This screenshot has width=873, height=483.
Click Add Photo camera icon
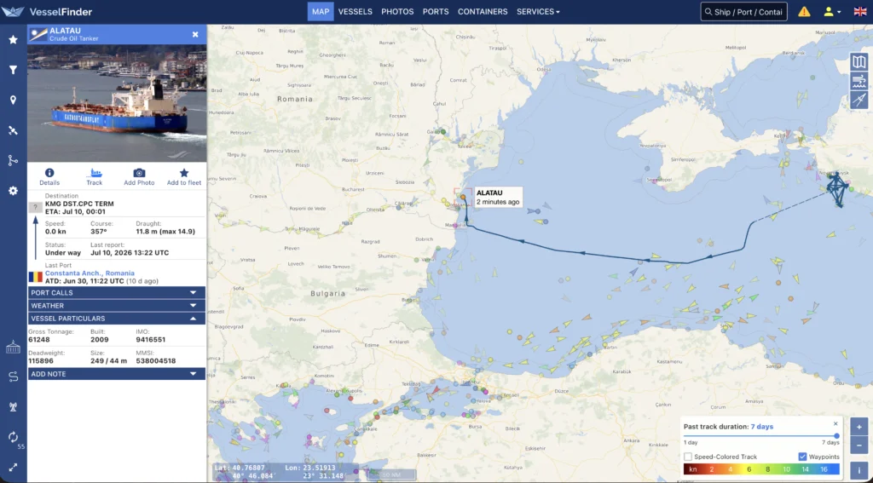coord(139,176)
